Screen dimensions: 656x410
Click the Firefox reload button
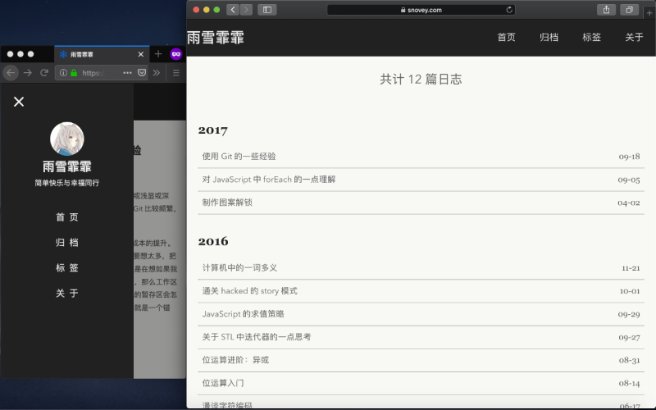44,73
